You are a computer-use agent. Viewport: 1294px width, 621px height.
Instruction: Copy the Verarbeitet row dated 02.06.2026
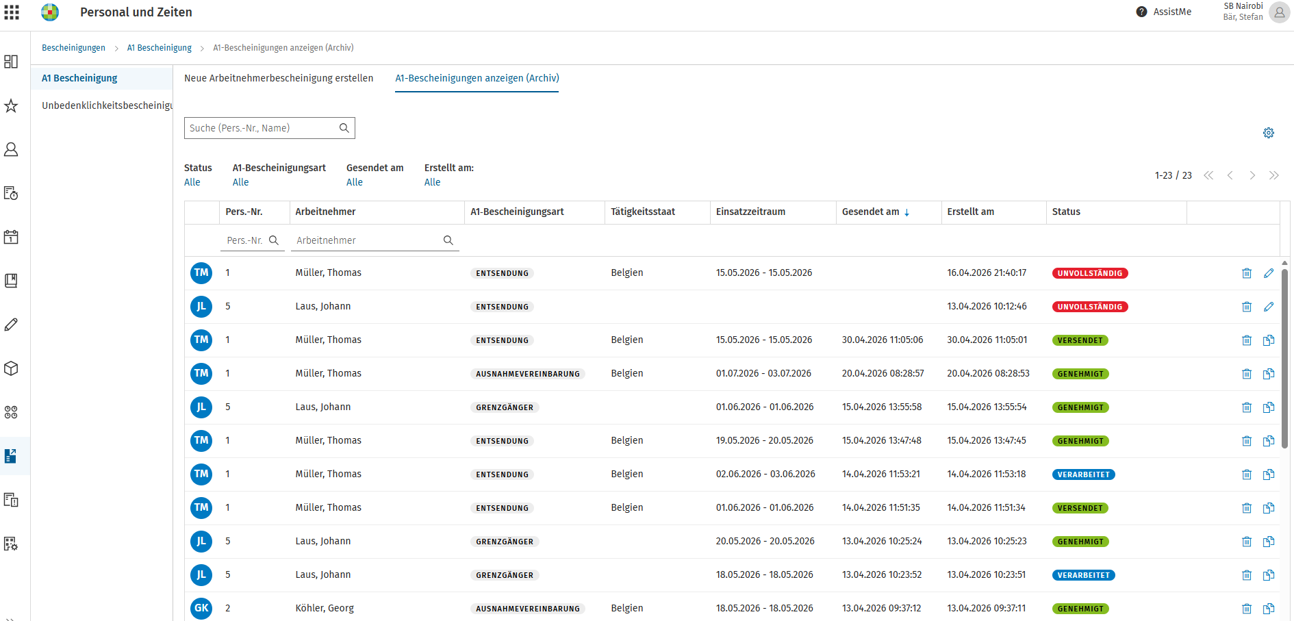pos(1269,474)
